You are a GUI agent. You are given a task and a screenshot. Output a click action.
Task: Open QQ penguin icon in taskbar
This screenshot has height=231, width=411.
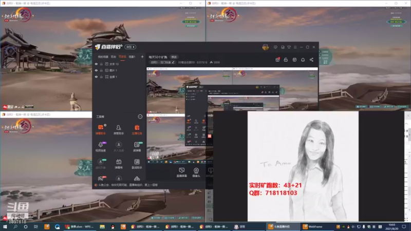[113, 226]
